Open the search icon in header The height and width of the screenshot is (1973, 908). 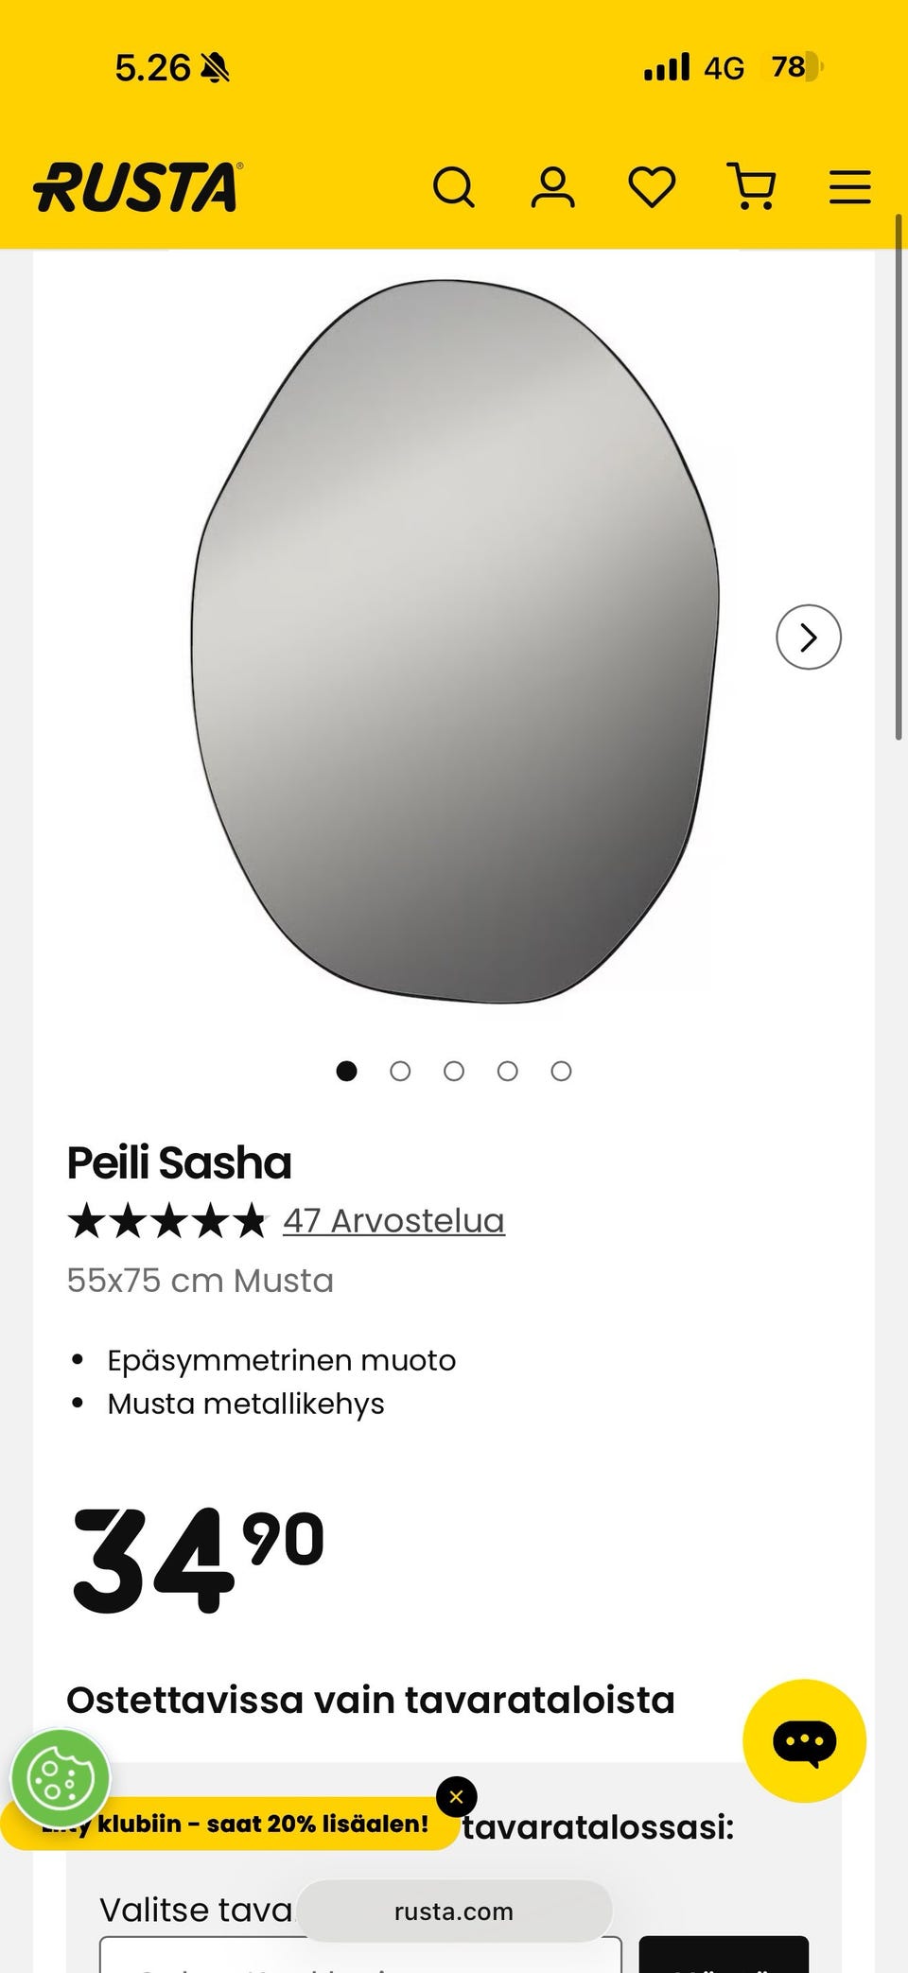pyautogui.click(x=454, y=186)
